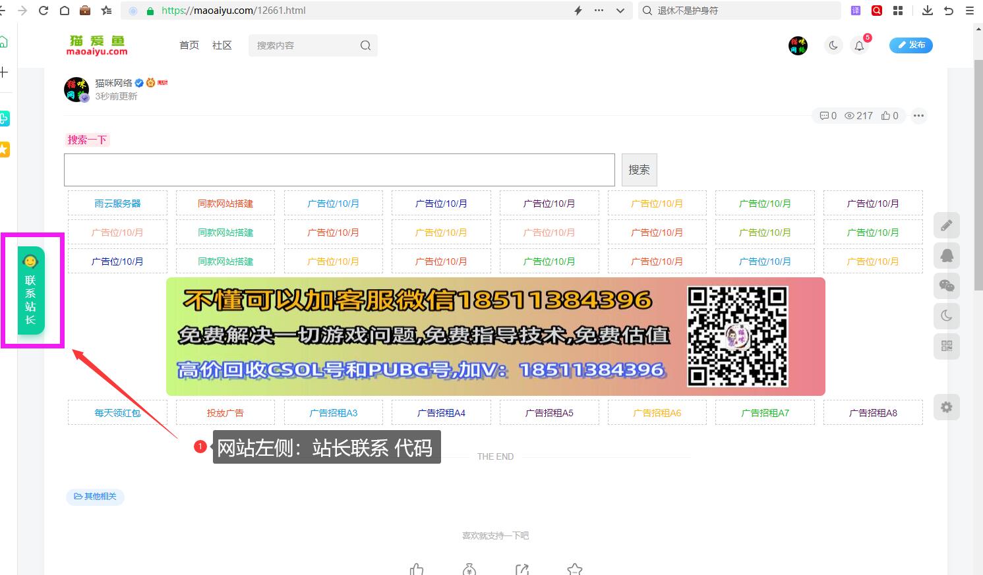Screen dimensions: 983x575
Task: Open the browser home page icon
Action: pyautogui.click(x=65, y=11)
